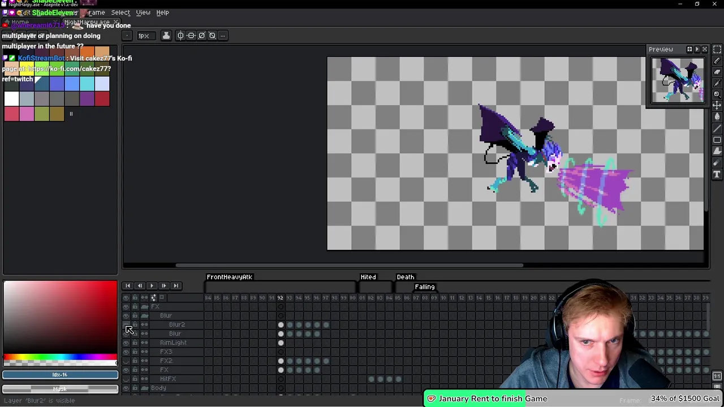Hide the Body group layer
Screen dimensions: 724x407
126,388
